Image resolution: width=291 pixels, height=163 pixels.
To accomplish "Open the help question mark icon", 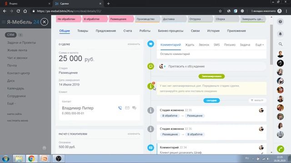I will click(x=280, y=22).
